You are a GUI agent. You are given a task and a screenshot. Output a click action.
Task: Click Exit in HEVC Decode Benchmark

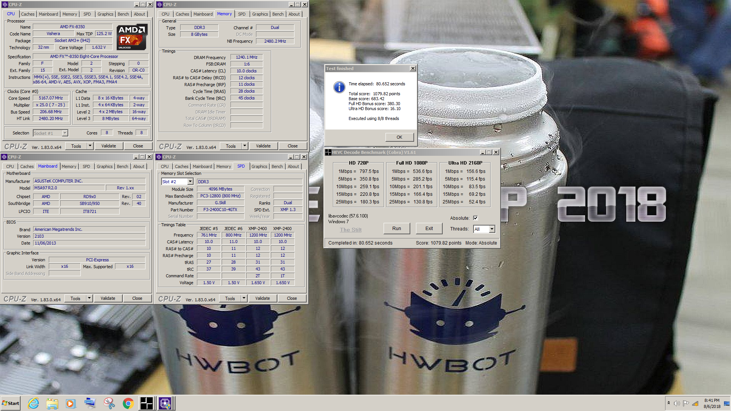[x=429, y=229]
